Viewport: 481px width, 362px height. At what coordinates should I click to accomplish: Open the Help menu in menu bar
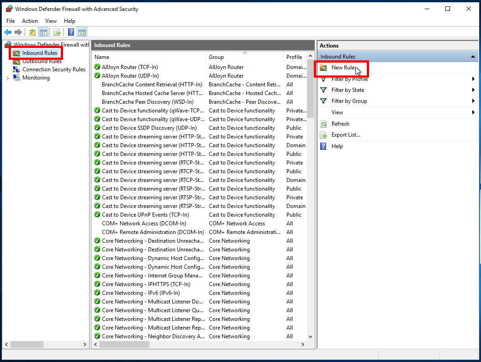[x=69, y=21]
